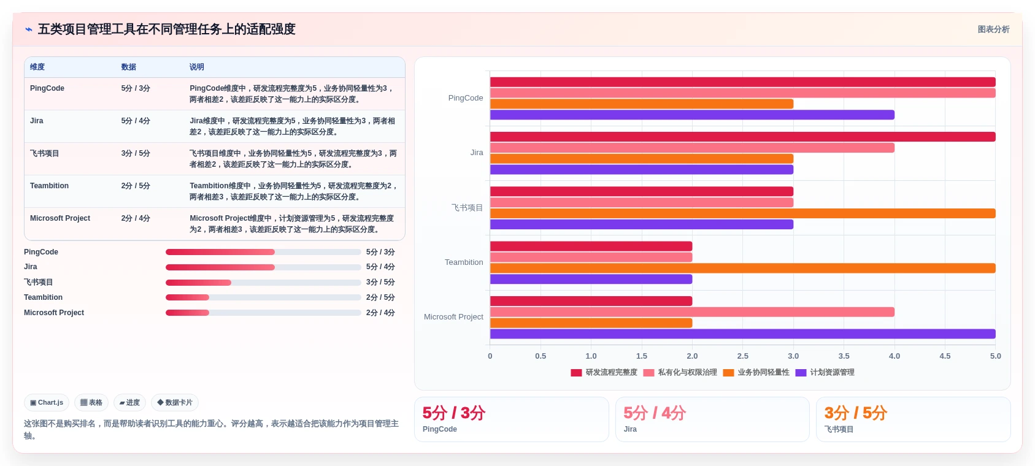Click the lightning icon beside the title

coord(28,29)
